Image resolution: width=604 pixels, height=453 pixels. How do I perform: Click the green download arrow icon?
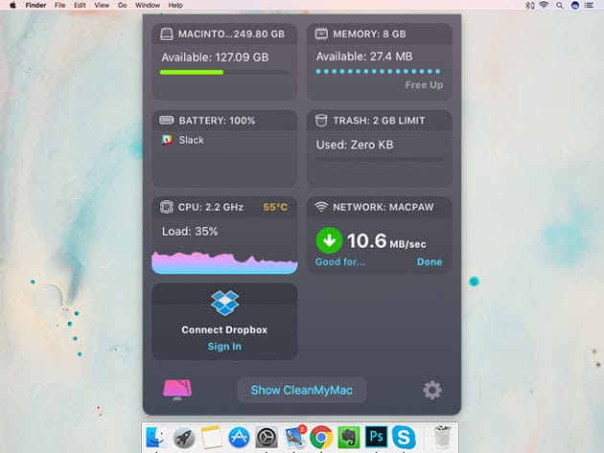click(x=329, y=241)
